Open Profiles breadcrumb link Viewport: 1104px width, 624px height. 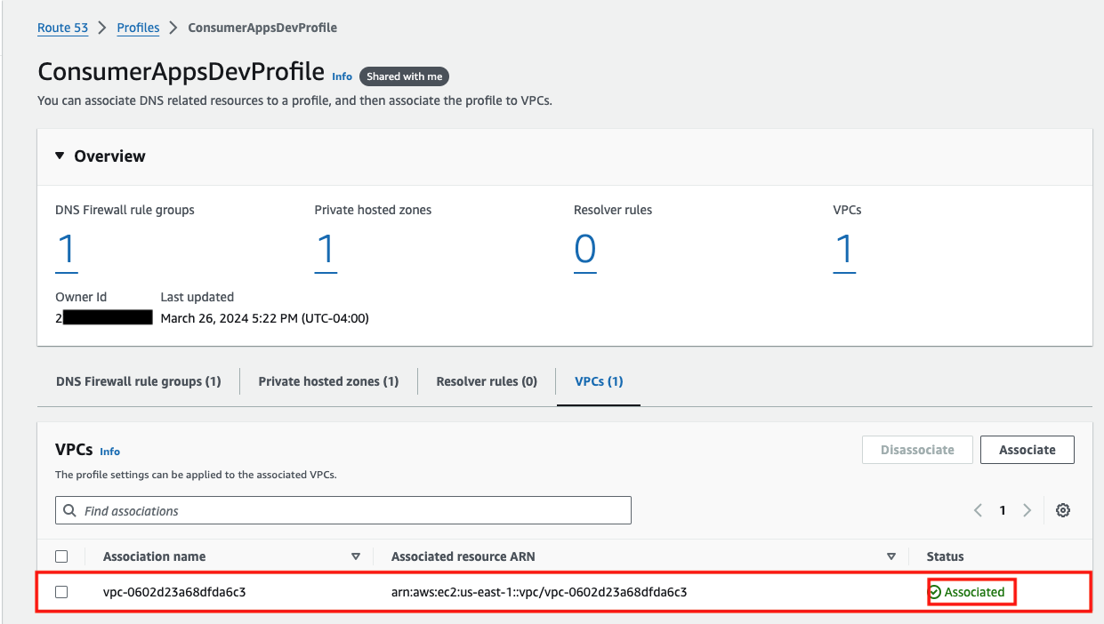pyautogui.click(x=138, y=28)
